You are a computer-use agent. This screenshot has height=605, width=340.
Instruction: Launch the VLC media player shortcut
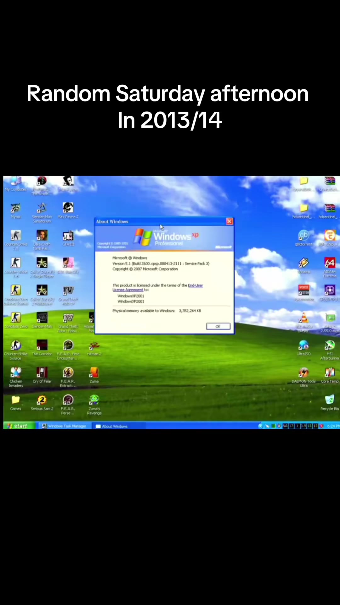click(304, 322)
